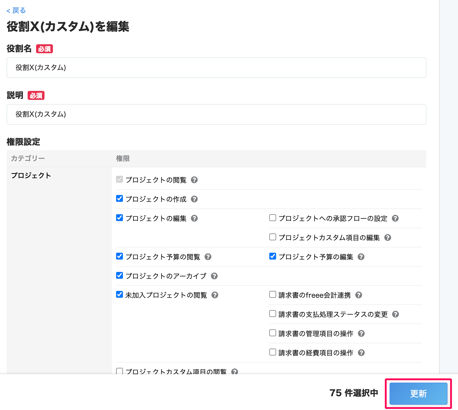The image size is (458, 410).
Task: Click the 権限設定 section heading
Action: point(23,142)
